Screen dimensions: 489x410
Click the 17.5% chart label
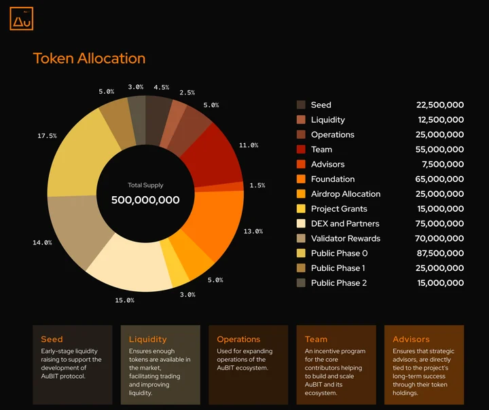pos(47,136)
